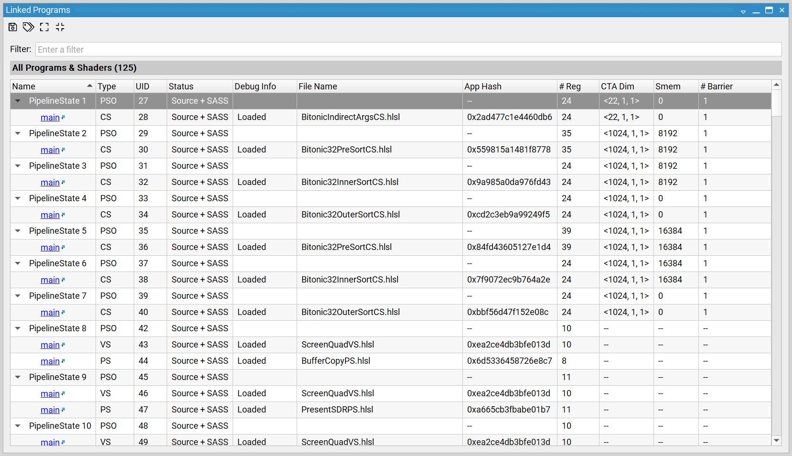Viewport: 792px width, 456px height.
Task: Open the main link for Bitonic32PreSortCS UID 30
Action: coord(50,150)
